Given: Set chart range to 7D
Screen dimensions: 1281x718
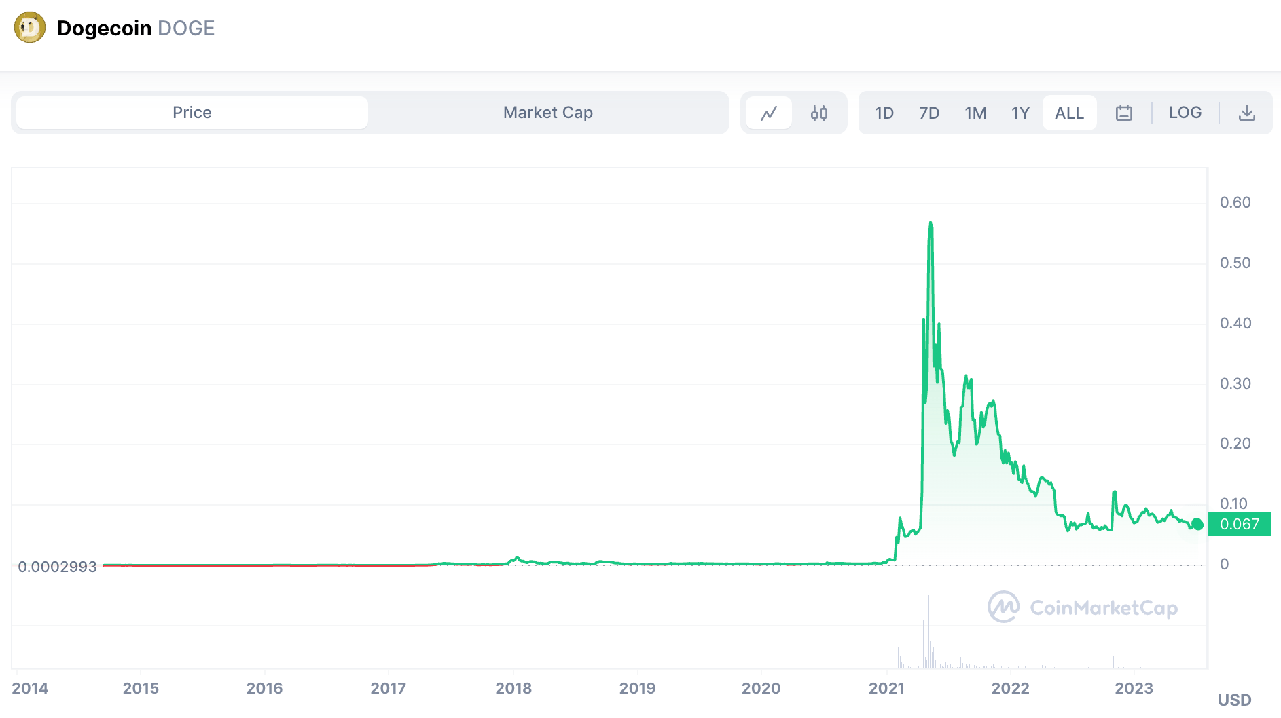Looking at the screenshot, I should tap(928, 113).
